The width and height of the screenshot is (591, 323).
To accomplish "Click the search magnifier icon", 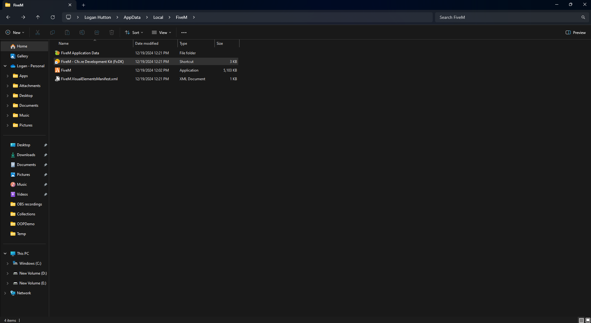I will tap(583, 17).
